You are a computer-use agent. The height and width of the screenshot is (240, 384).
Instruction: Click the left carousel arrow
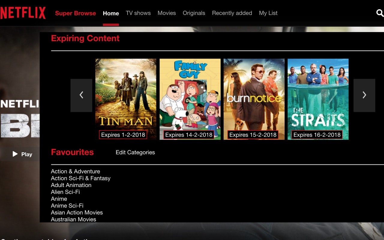[x=81, y=95]
